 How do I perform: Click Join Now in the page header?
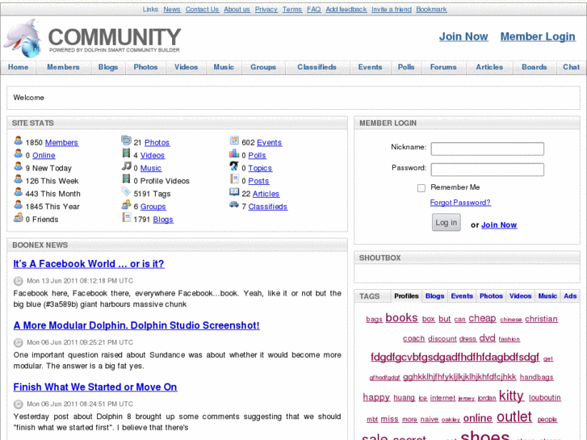pyautogui.click(x=463, y=36)
